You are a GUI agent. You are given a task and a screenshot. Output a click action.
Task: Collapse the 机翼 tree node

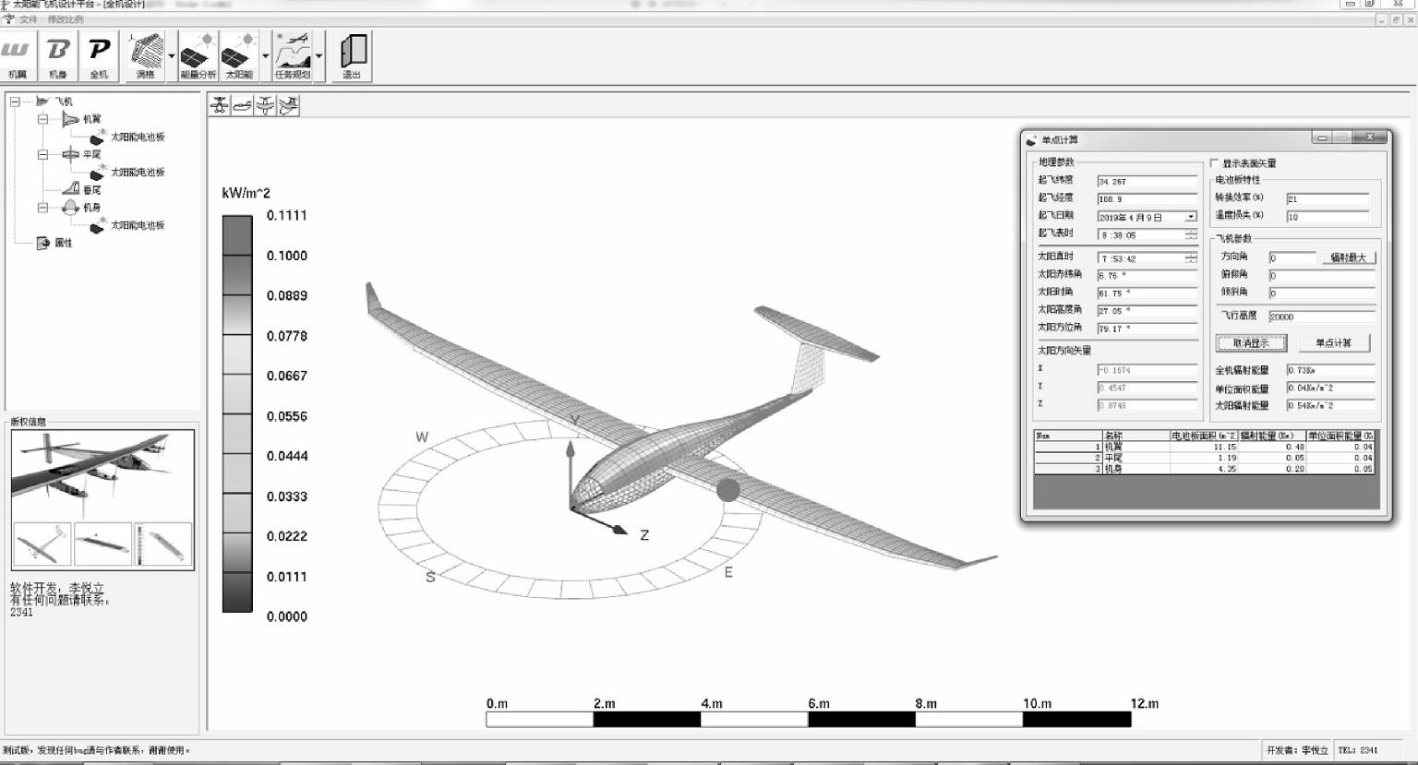coord(42,119)
